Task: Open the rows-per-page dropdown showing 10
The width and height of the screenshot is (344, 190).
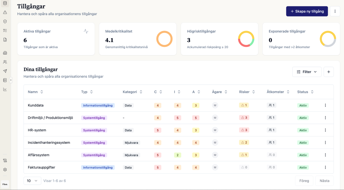Action: [32, 181]
